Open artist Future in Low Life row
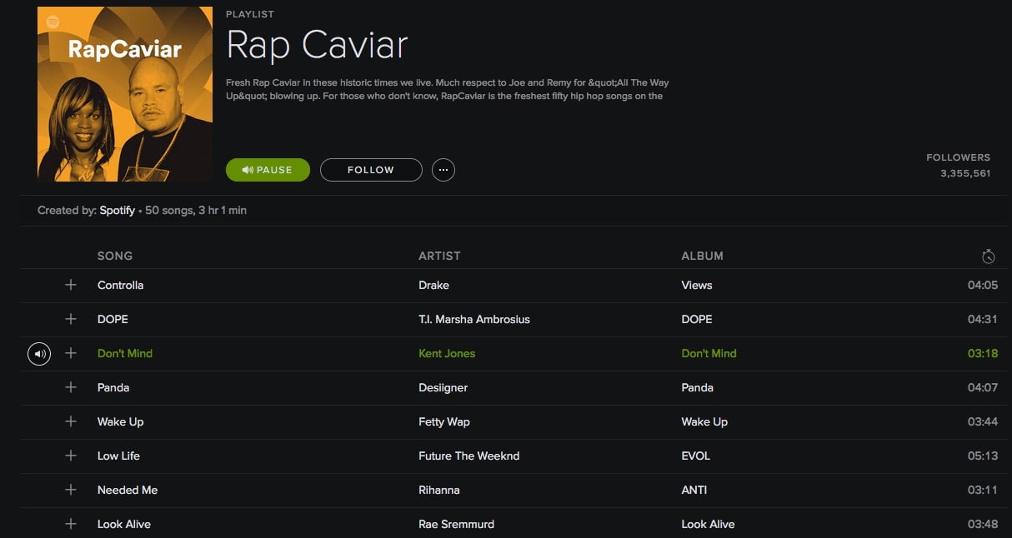Image resolution: width=1012 pixels, height=538 pixels. click(435, 456)
